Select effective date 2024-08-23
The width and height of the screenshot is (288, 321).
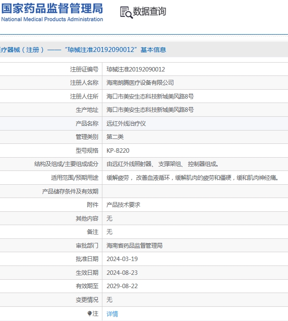tap(122, 273)
